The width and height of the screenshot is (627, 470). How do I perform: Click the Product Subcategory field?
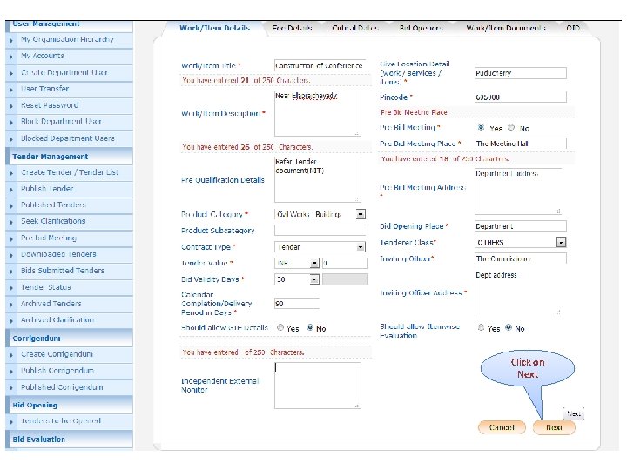(x=320, y=230)
